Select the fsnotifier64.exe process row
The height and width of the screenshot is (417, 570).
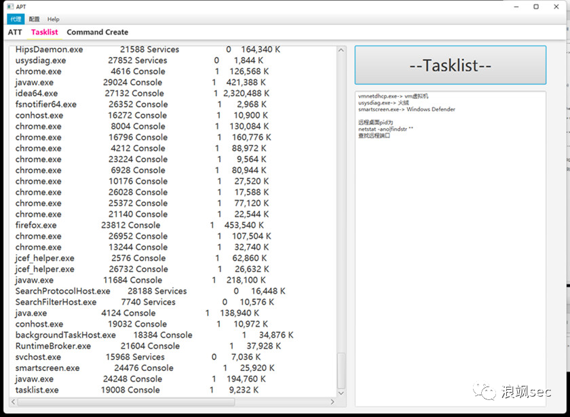click(140, 104)
